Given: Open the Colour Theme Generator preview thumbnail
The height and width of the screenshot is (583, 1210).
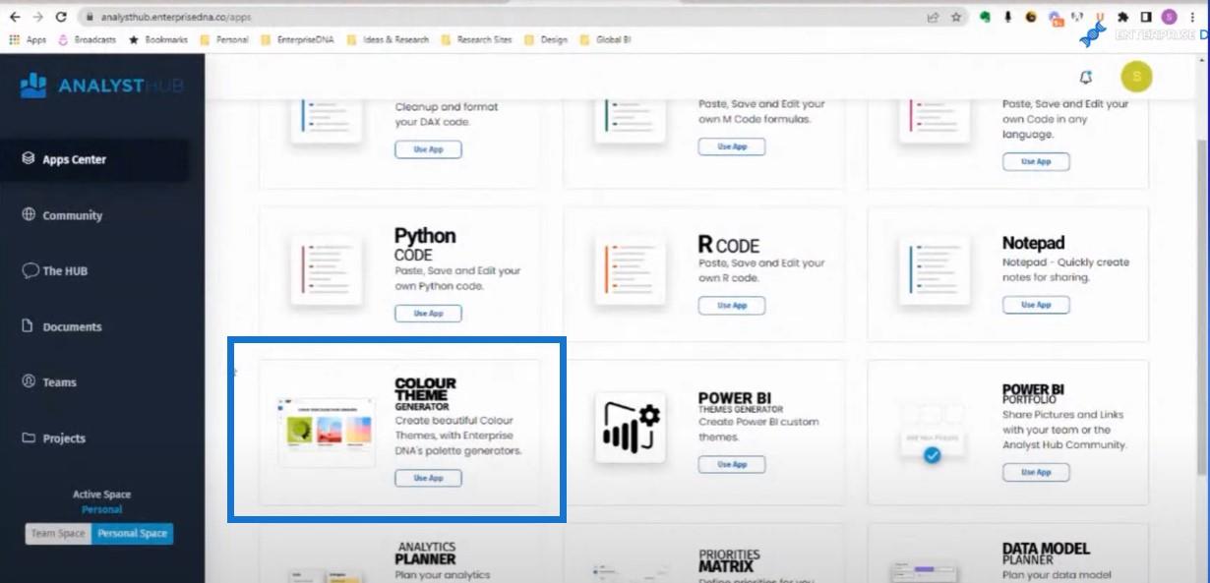Looking at the screenshot, I should [x=327, y=431].
